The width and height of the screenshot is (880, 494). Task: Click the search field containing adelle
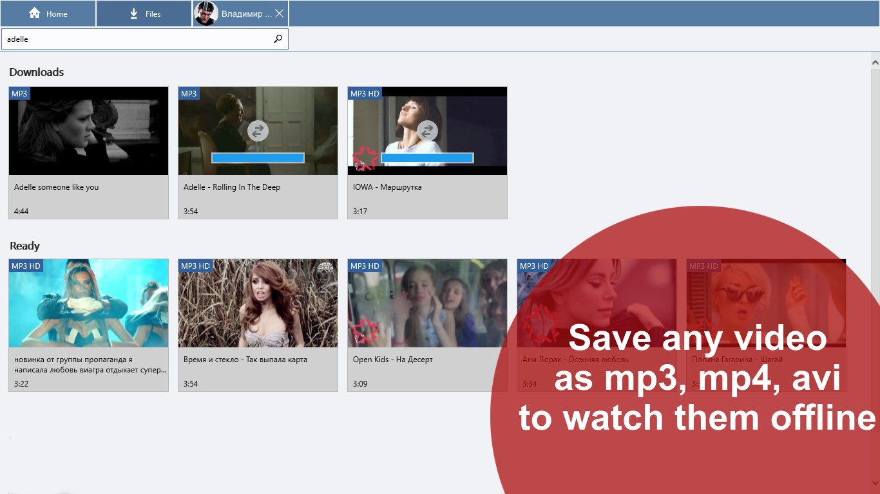coord(144,39)
